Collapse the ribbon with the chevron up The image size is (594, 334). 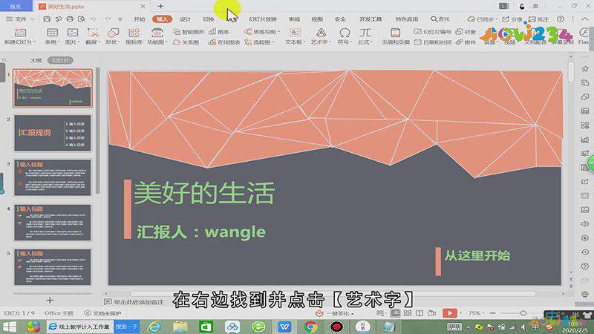pyautogui.click(x=586, y=19)
